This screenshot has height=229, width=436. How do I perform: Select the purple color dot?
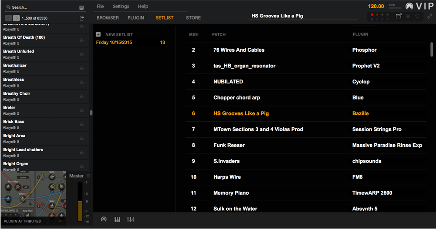click(x=382, y=19)
